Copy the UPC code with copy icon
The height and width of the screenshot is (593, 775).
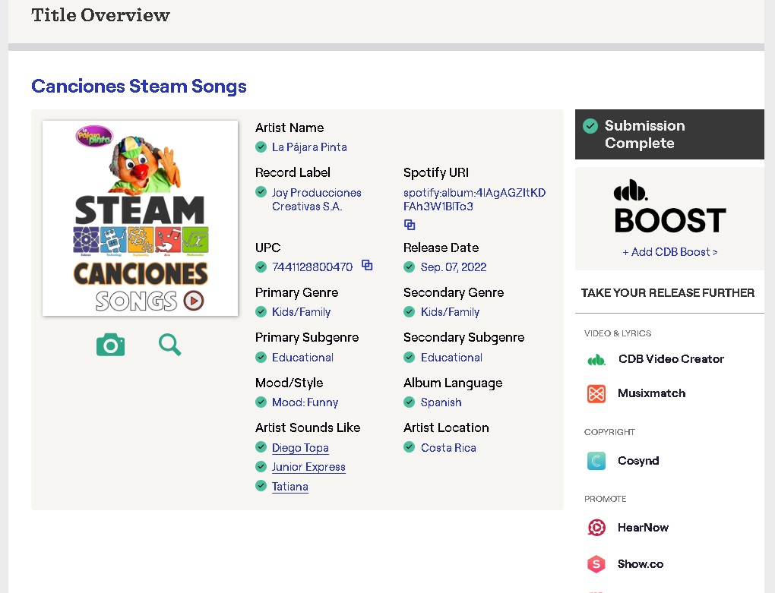coord(367,265)
